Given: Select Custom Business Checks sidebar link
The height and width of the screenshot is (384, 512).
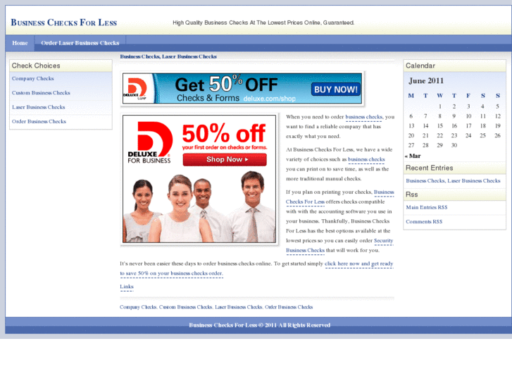Looking at the screenshot, I should (x=41, y=93).
